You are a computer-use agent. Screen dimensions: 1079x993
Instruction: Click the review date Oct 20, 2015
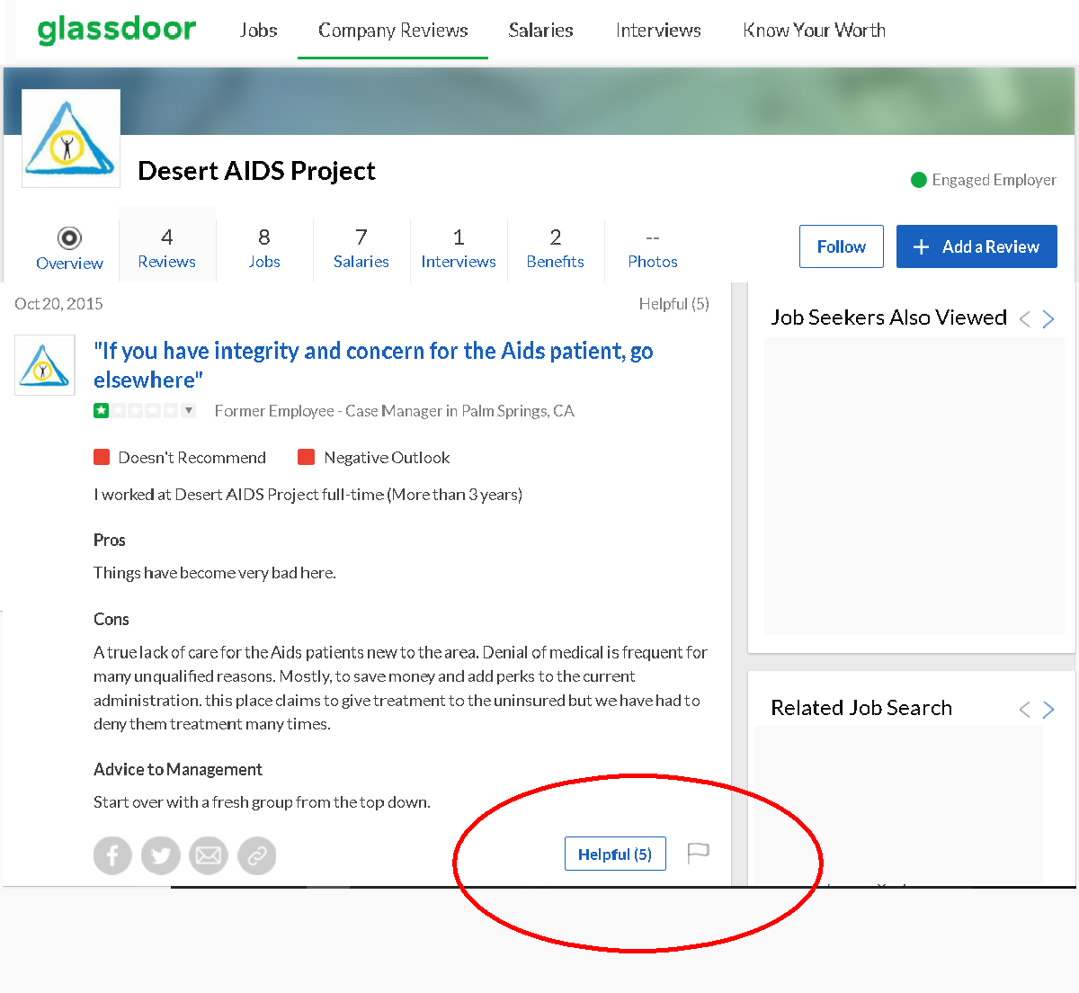(58, 304)
